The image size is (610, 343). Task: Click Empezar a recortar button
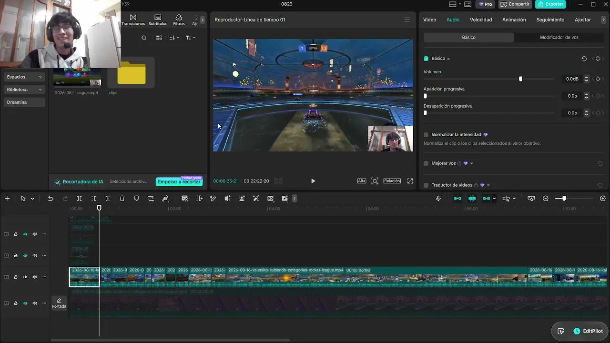pos(179,182)
